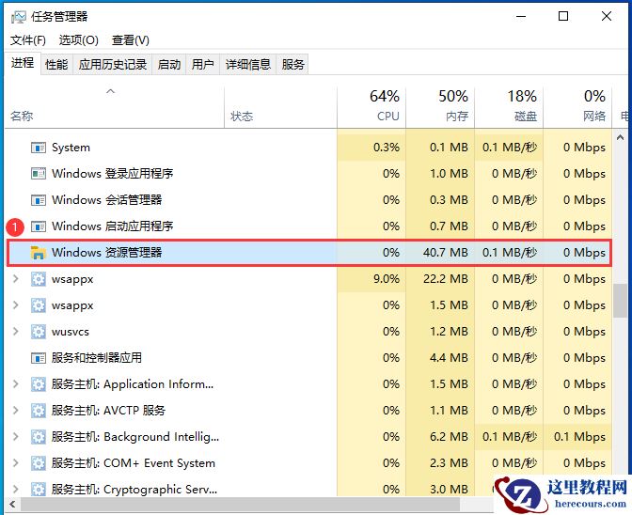Switch to the 启动 tab
Screen dimensions: 632x515
coord(169,65)
